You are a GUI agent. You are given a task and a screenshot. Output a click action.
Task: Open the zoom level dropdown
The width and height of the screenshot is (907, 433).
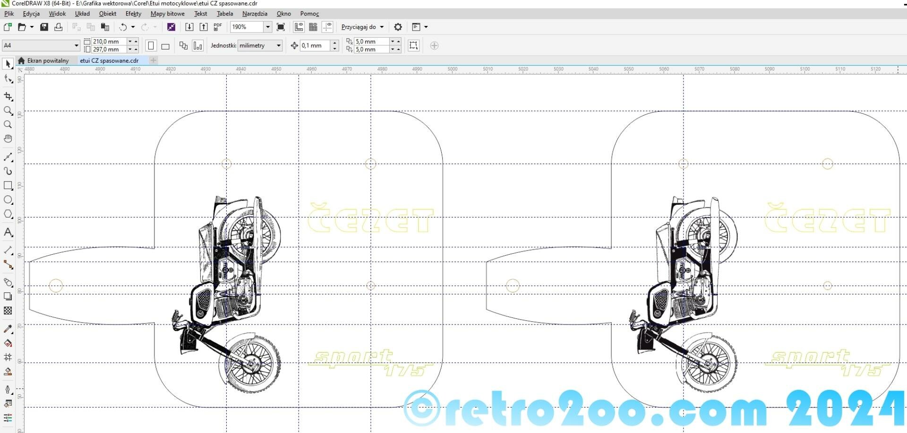(x=267, y=27)
